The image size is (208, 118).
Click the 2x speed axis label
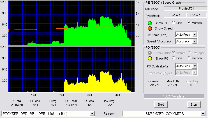coord(137,36)
